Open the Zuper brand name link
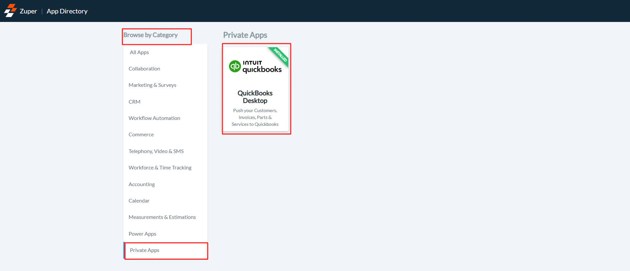This screenshot has height=271, width=630. coord(28,11)
